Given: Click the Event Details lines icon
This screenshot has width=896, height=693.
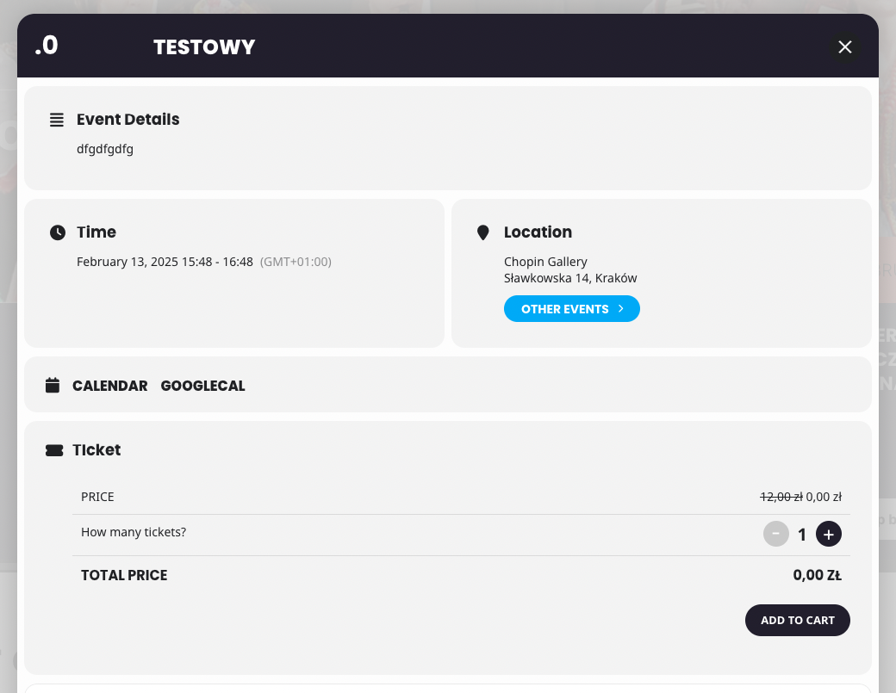Looking at the screenshot, I should point(57,120).
